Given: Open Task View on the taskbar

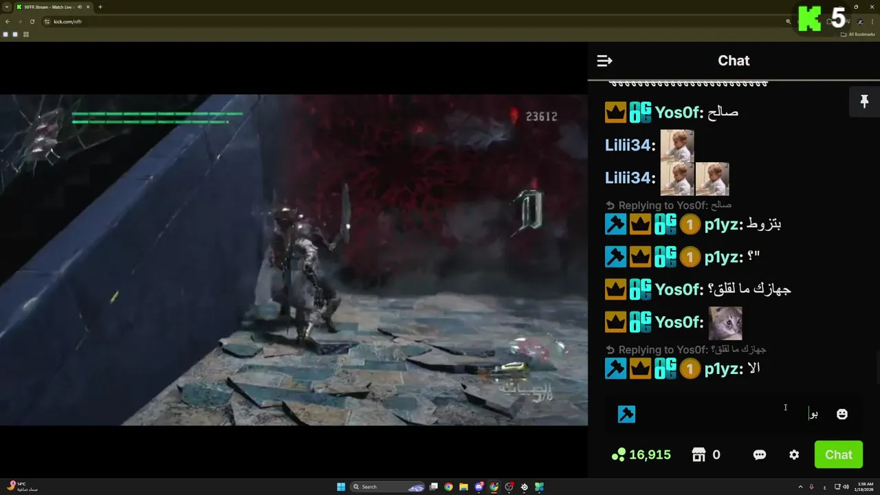Looking at the screenshot, I should [434, 487].
